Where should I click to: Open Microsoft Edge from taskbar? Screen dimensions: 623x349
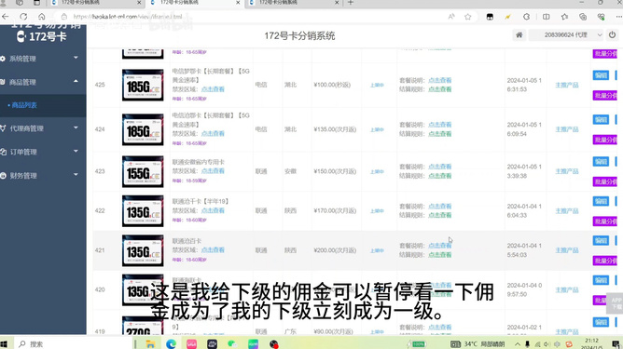(x=171, y=343)
